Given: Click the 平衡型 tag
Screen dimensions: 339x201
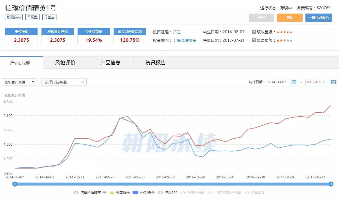Looking at the screenshot, I should pos(32,17).
